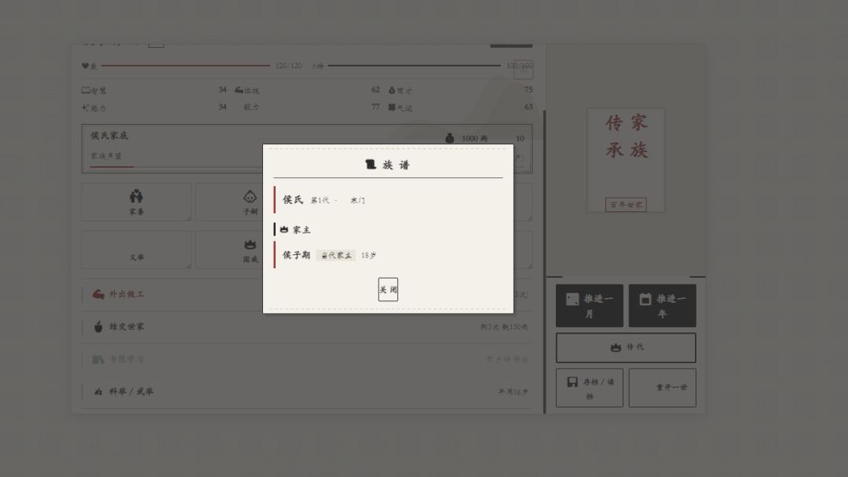Open 存档 / 读档 save-load button
The width and height of the screenshot is (848, 477).
(590, 388)
